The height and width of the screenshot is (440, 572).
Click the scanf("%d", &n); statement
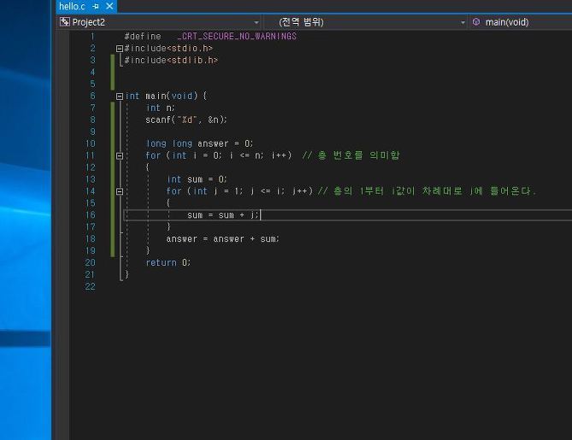(186, 120)
